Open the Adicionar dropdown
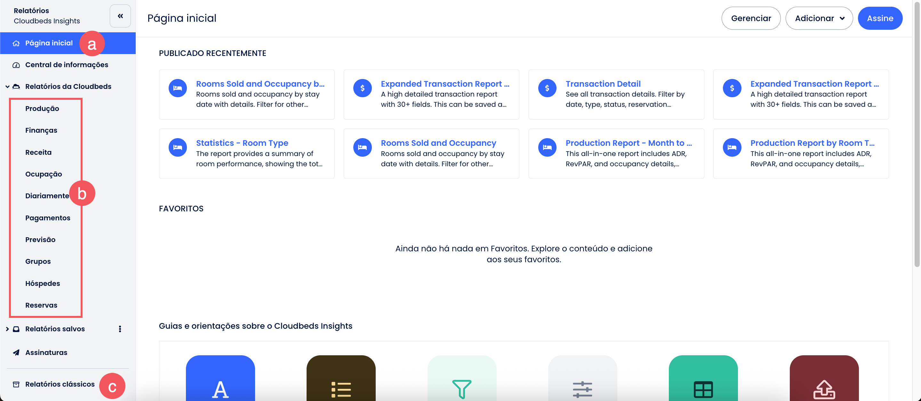The height and width of the screenshot is (401, 921). pyautogui.click(x=819, y=18)
